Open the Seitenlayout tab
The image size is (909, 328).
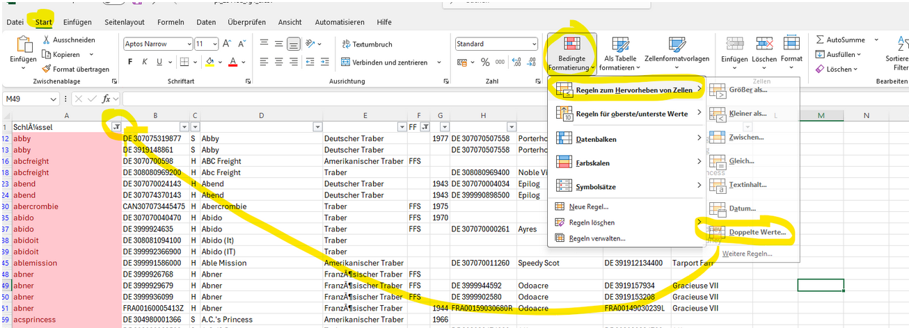(x=125, y=22)
